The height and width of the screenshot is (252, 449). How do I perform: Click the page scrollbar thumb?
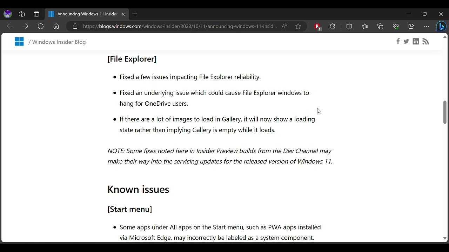tap(445, 112)
